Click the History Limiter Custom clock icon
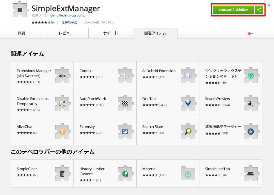 [126, 173]
